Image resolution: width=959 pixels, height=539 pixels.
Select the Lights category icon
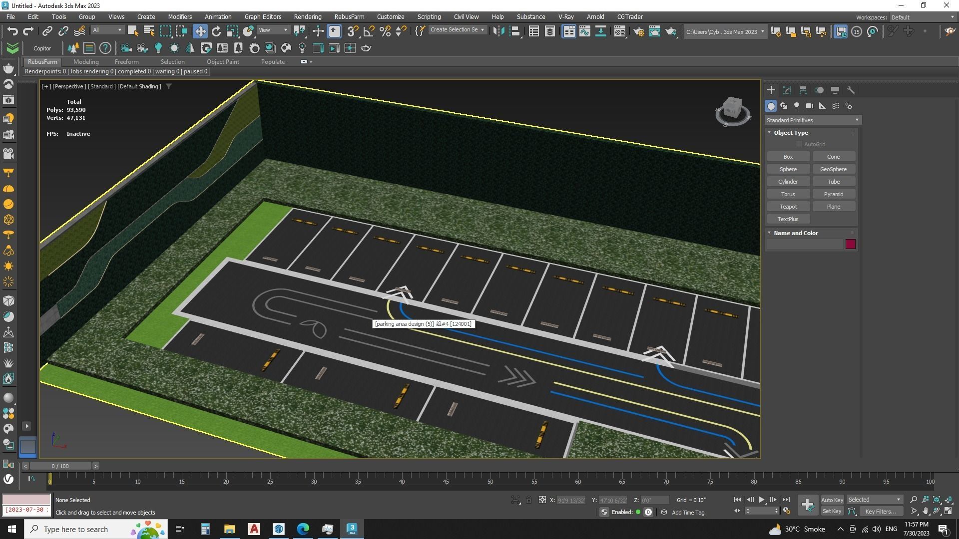[x=797, y=106]
